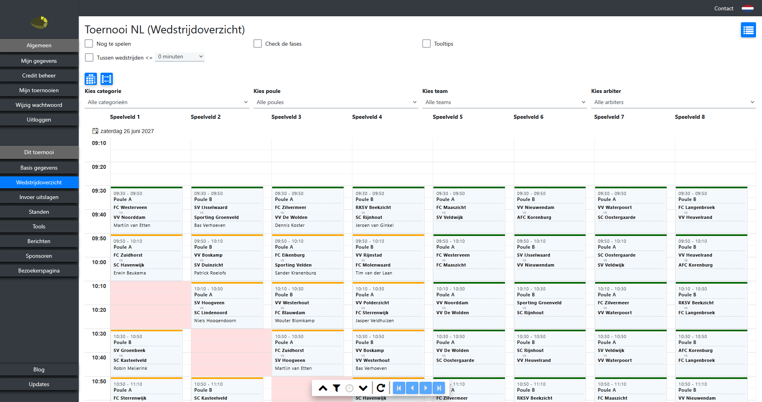The height and width of the screenshot is (402, 762).
Task: Go to Invoer uitslagen
Action: coord(39,197)
